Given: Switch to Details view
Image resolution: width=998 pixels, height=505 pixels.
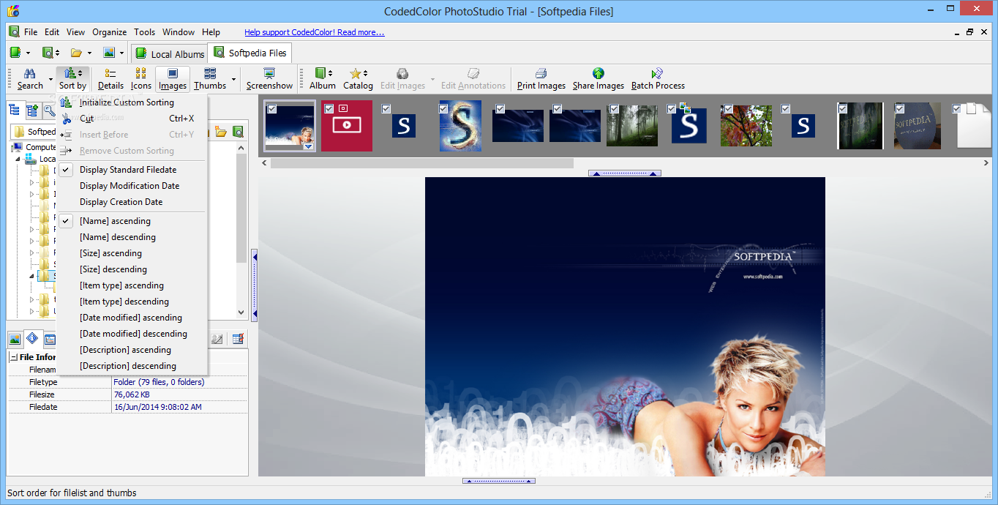Looking at the screenshot, I should (x=110, y=79).
